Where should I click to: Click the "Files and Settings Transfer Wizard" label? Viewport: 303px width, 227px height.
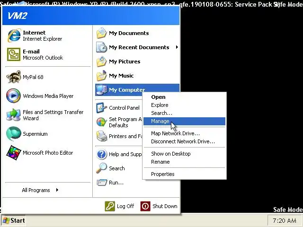[x=53, y=115]
